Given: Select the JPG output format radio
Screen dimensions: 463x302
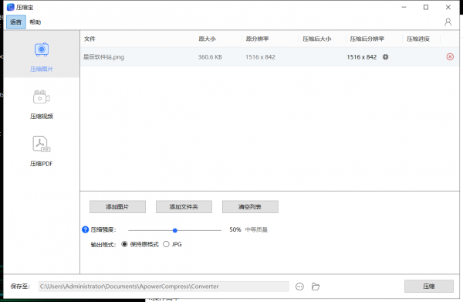Looking at the screenshot, I should (x=166, y=244).
